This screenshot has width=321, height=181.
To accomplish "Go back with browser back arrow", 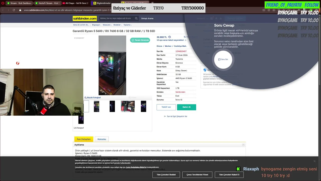I will 3,10.
